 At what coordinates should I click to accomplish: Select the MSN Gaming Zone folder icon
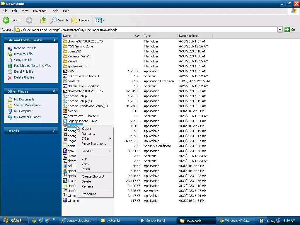click(x=65, y=46)
